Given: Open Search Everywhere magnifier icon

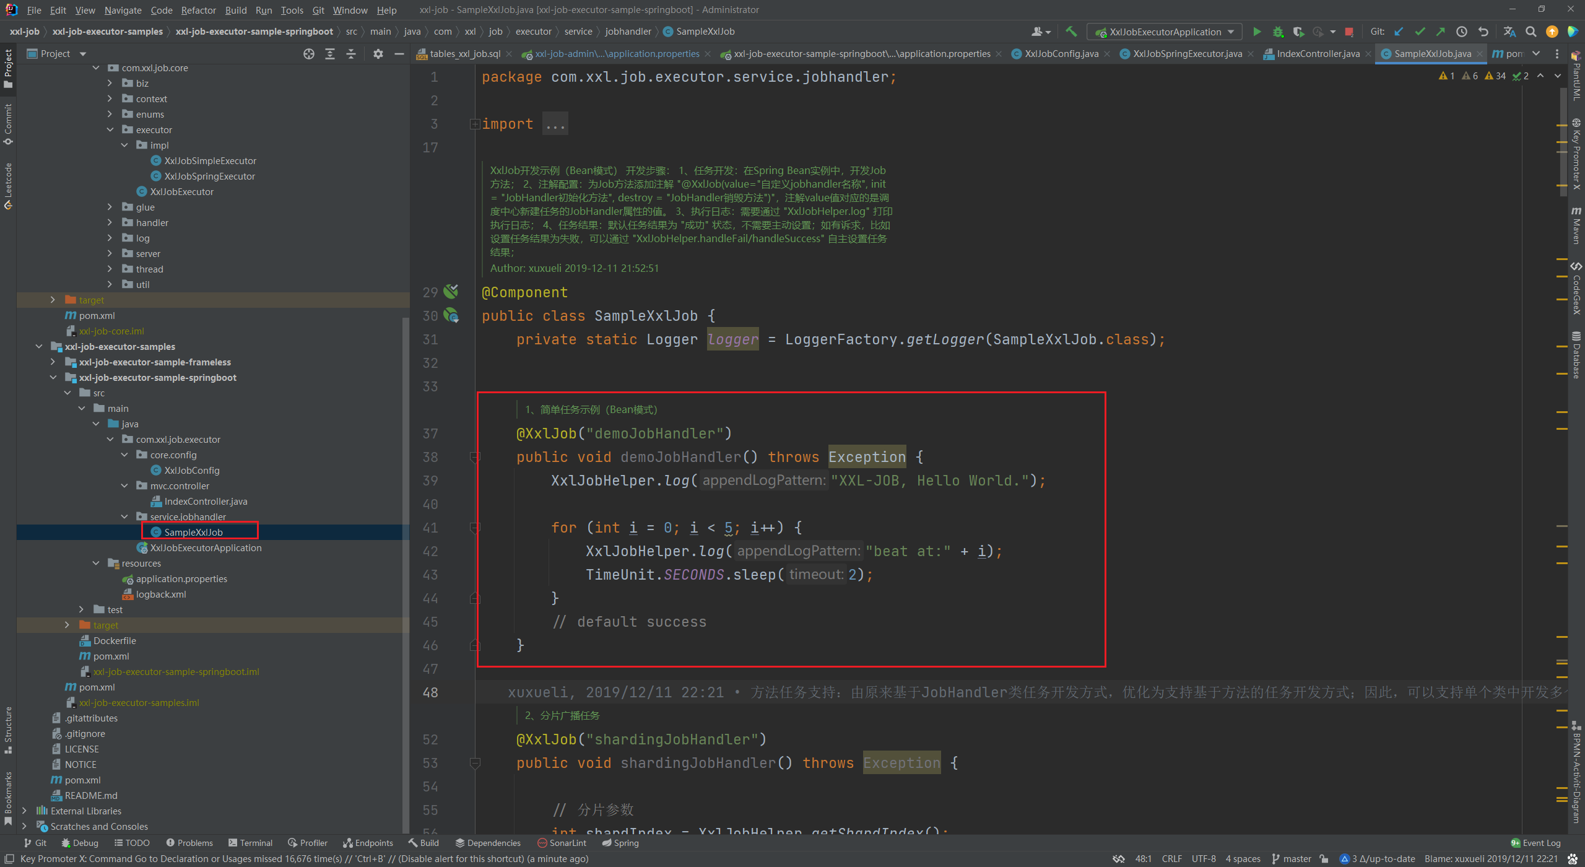Looking at the screenshot, I should coord(1531,32).
